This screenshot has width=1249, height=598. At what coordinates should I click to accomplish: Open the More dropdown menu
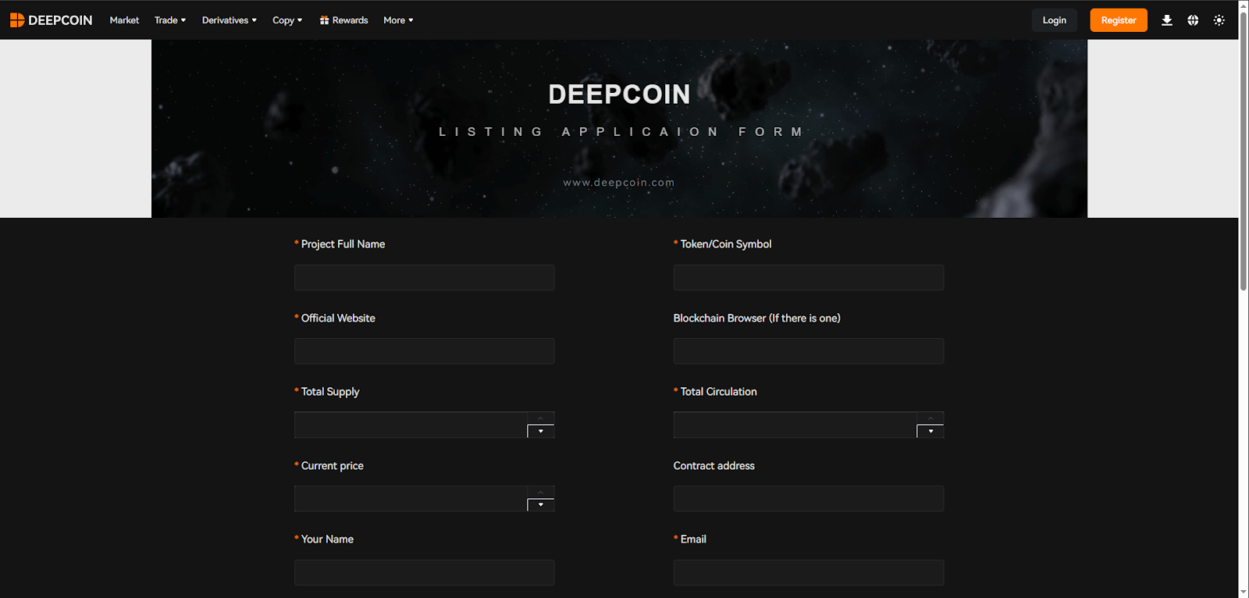click(x=398, y=20)
